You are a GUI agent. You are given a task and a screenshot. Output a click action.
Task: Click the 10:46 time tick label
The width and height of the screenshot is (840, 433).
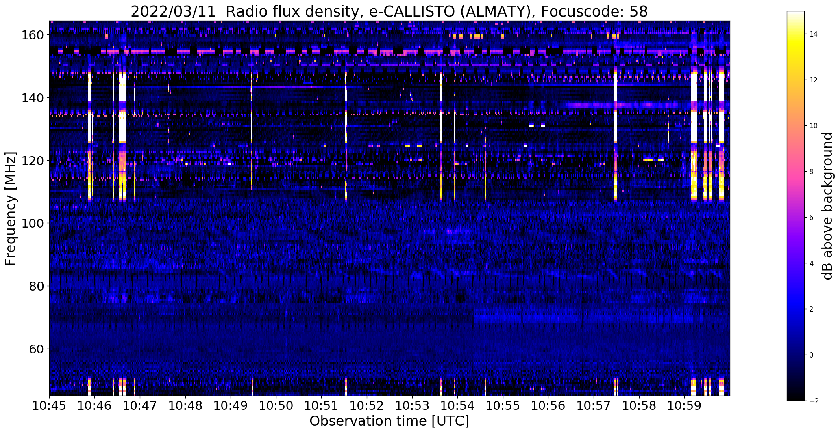click(95, 406)
